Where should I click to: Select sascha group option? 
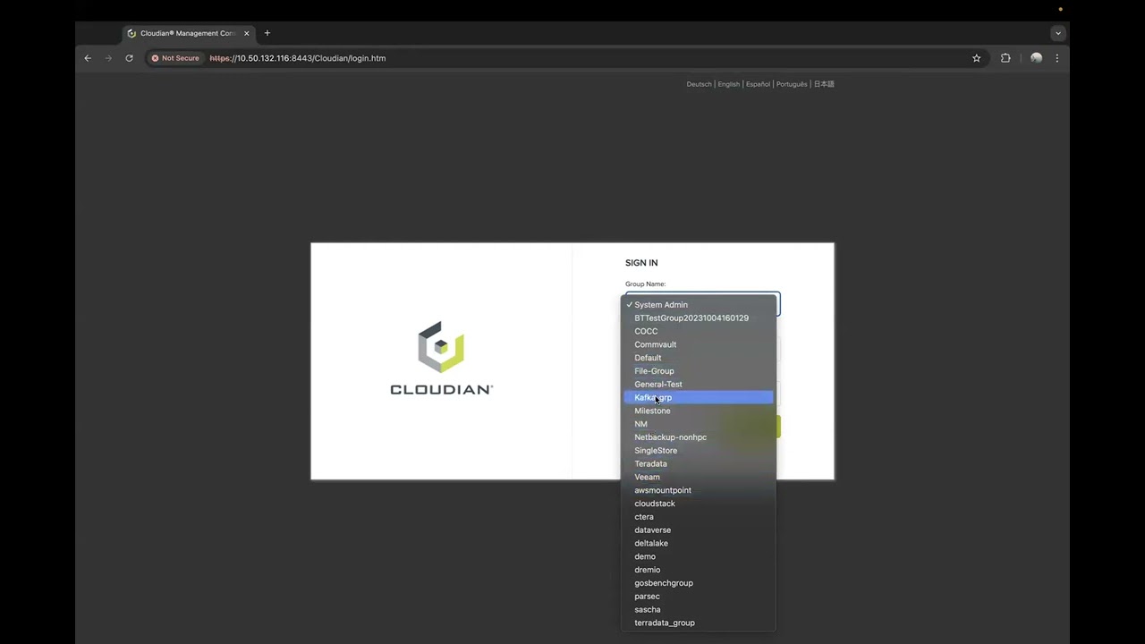pos(698,609)
